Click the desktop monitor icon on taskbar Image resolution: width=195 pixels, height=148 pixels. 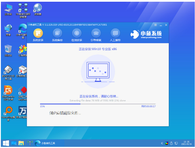(x=14, y=143)
